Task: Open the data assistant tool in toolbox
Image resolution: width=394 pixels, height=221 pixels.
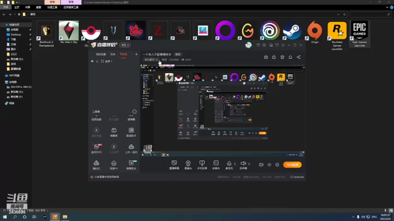Action: (x=131, y=132)
